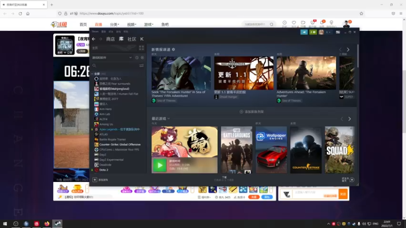Expand the 视频 menu on Douyu
This screenshot has height=228, width=406.
click(x=131, y=24)
